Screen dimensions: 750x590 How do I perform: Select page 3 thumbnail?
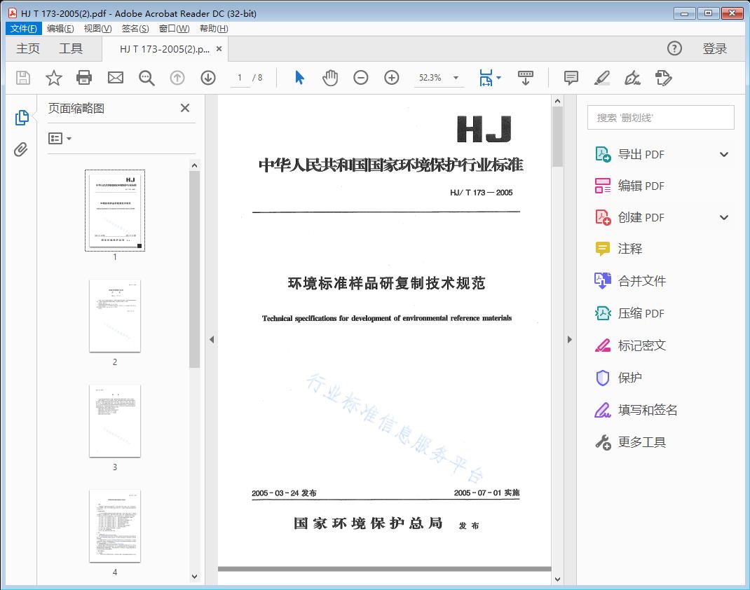point(115,420)
